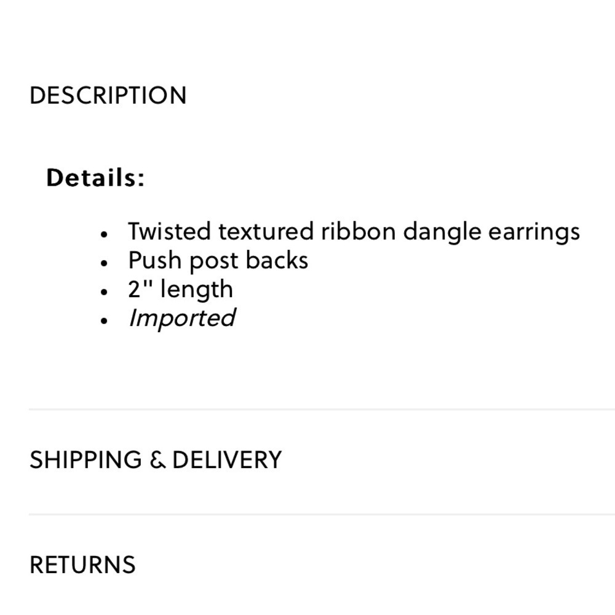Click the ampersand in SHIPPING & DELIVERY
615x615 pixels.
(x=157, y=460)
